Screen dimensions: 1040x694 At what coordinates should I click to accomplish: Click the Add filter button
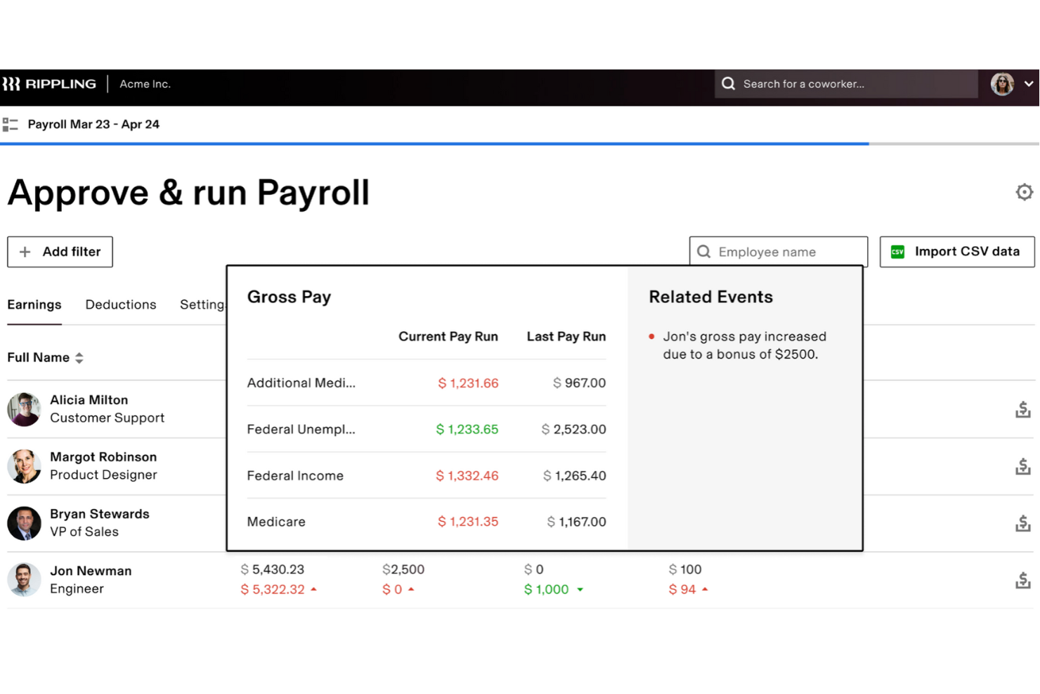(60, 252)
